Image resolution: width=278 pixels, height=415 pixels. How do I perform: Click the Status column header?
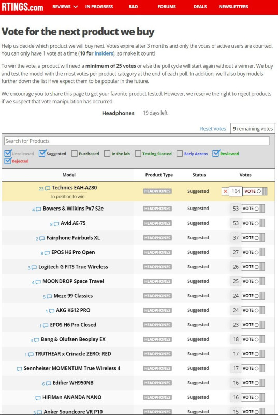[x=199, y=175]
